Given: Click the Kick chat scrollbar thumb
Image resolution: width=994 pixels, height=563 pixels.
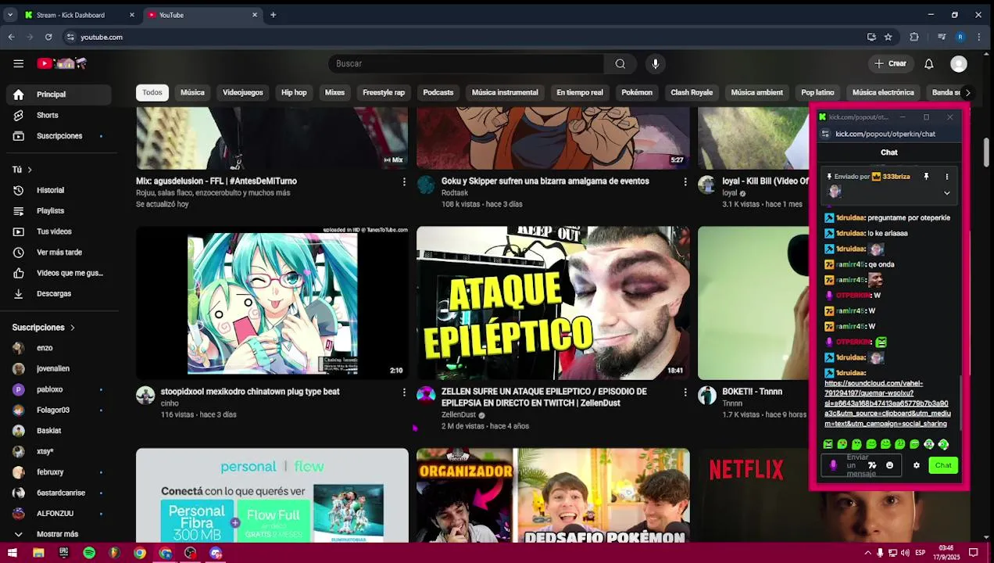Looking at the screenshot, I should 960,403.
